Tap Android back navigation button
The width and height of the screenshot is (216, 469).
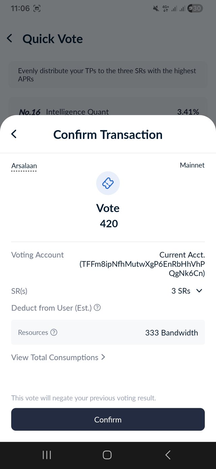click(x=168, y=455)
